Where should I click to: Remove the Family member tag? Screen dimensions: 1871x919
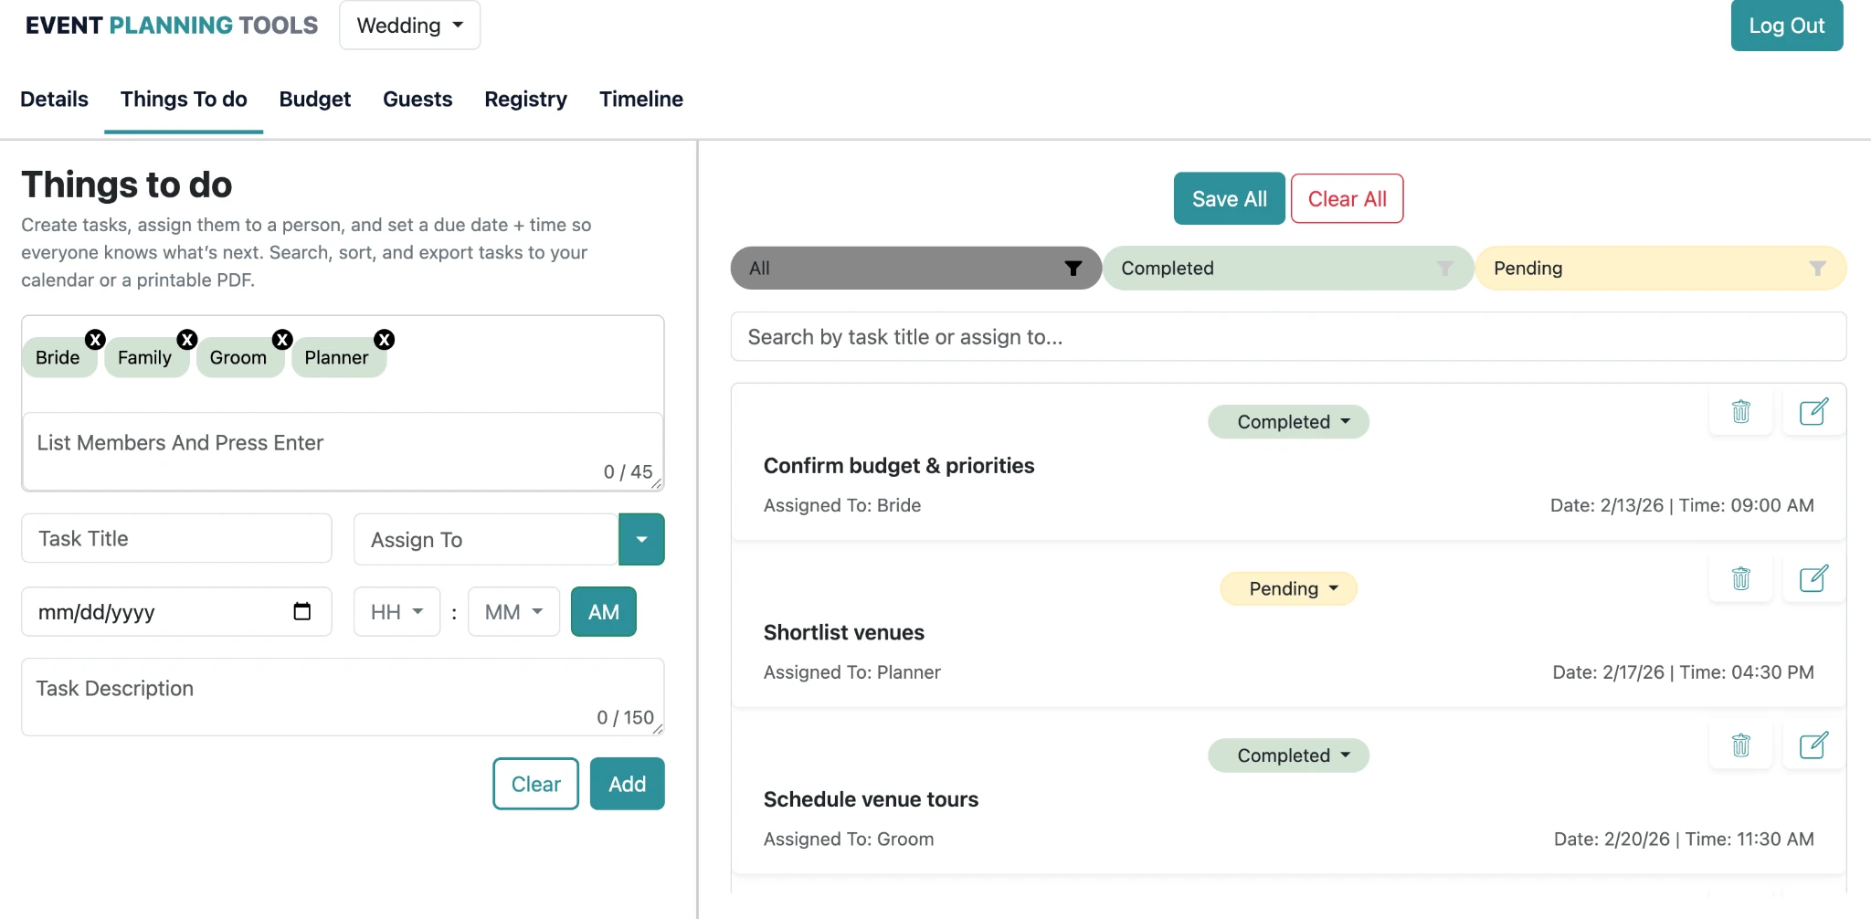click(187, 339)
